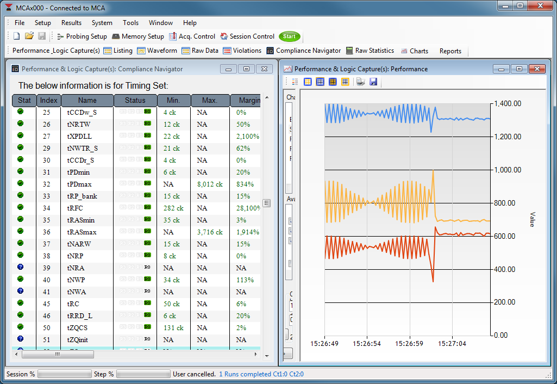Open Acq. Control
Viewport: 557px width, 384px height.
[x=192, y=36]
